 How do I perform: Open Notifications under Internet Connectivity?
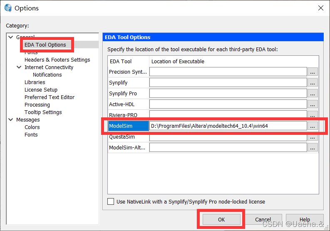click(47, 75)
